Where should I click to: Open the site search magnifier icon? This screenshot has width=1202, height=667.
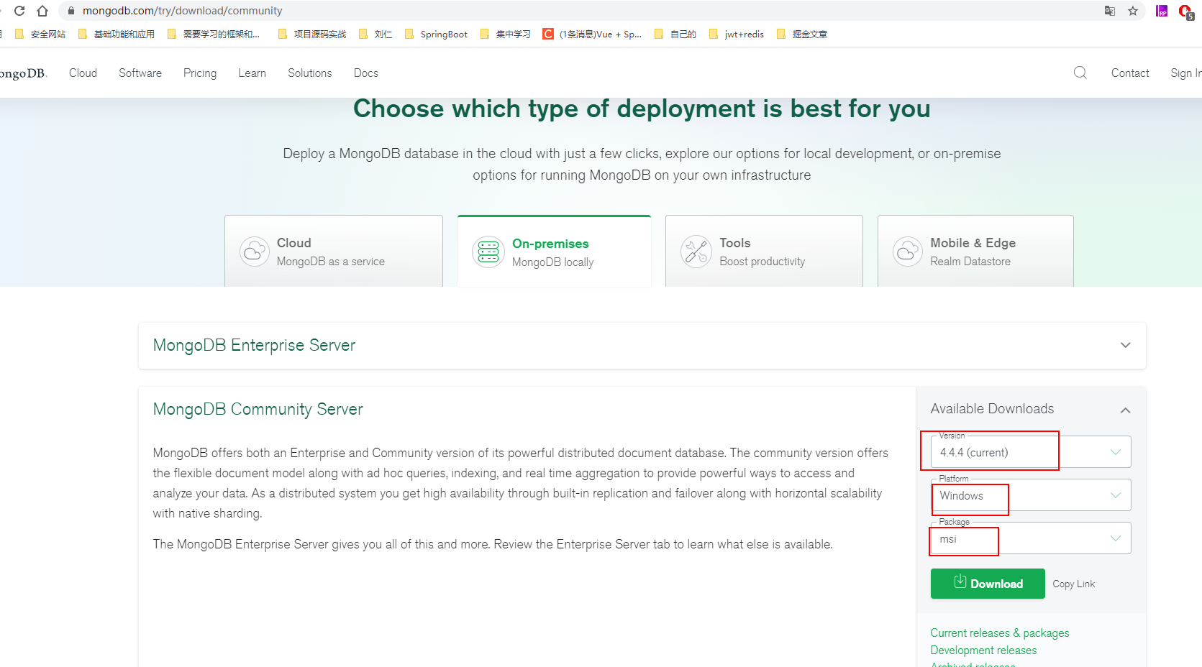click(x=1080, y=73)
